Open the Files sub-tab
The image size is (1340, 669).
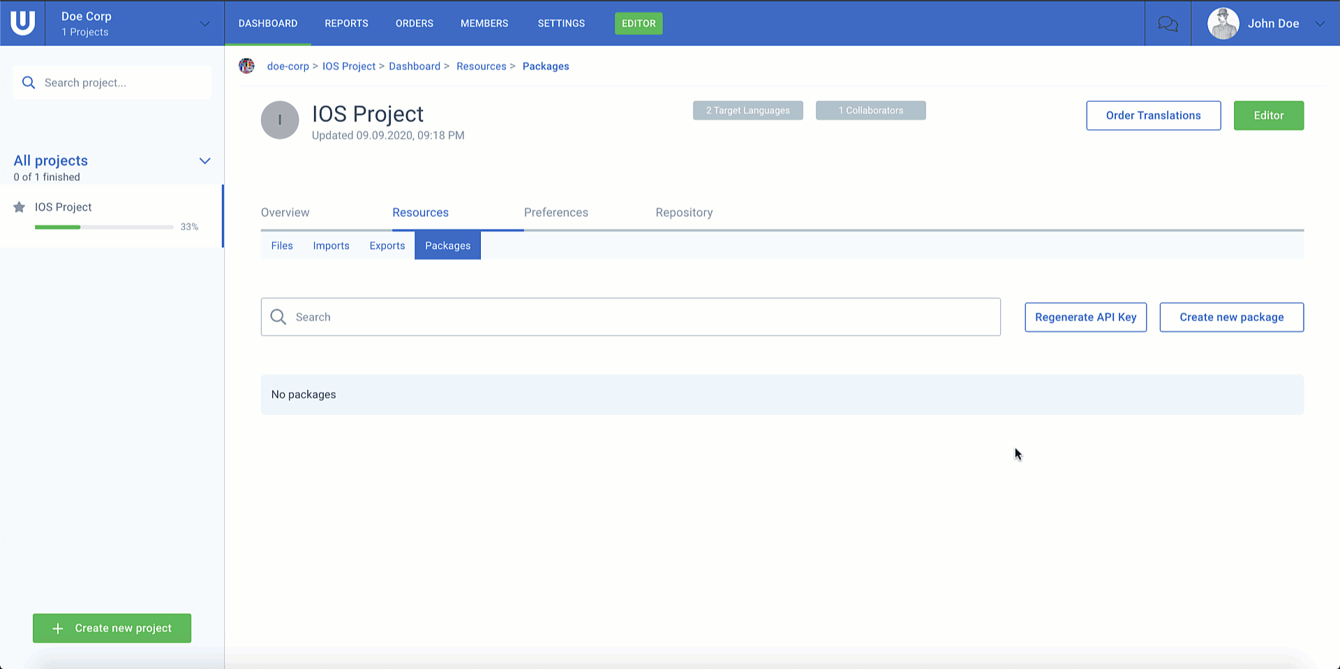282,246
